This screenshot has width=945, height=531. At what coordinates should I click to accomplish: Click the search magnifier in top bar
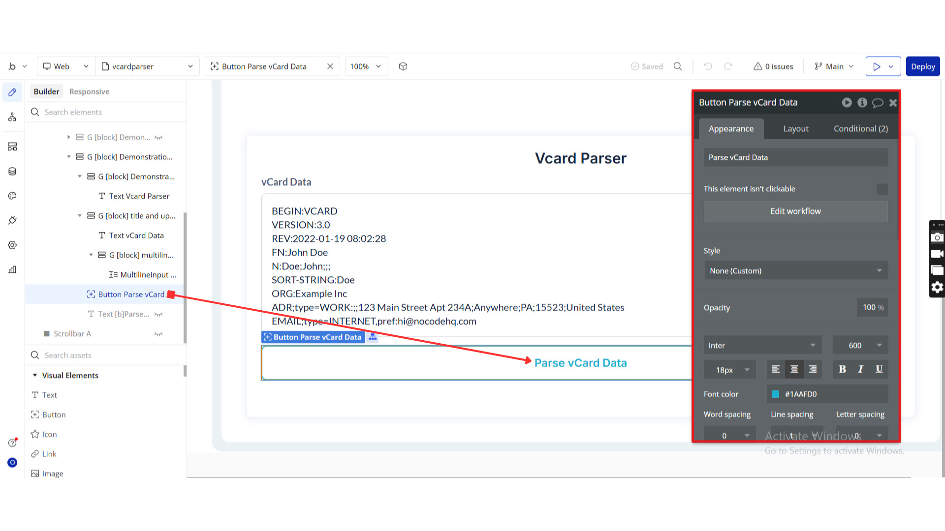click(x=678, y=66)
